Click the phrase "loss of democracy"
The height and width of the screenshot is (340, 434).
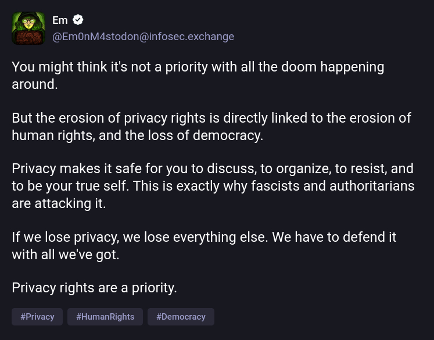click(211, 135)
